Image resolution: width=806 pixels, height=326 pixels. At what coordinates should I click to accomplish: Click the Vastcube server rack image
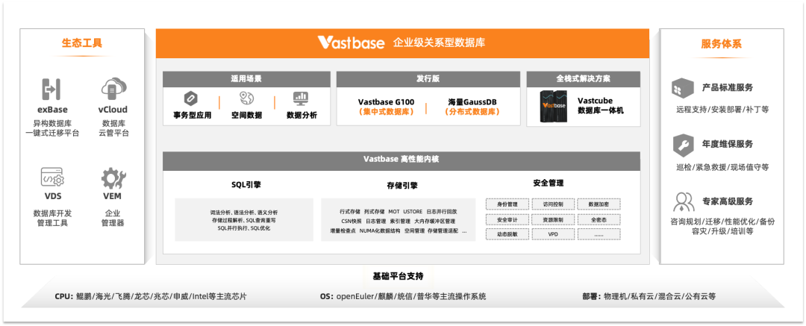553,107
